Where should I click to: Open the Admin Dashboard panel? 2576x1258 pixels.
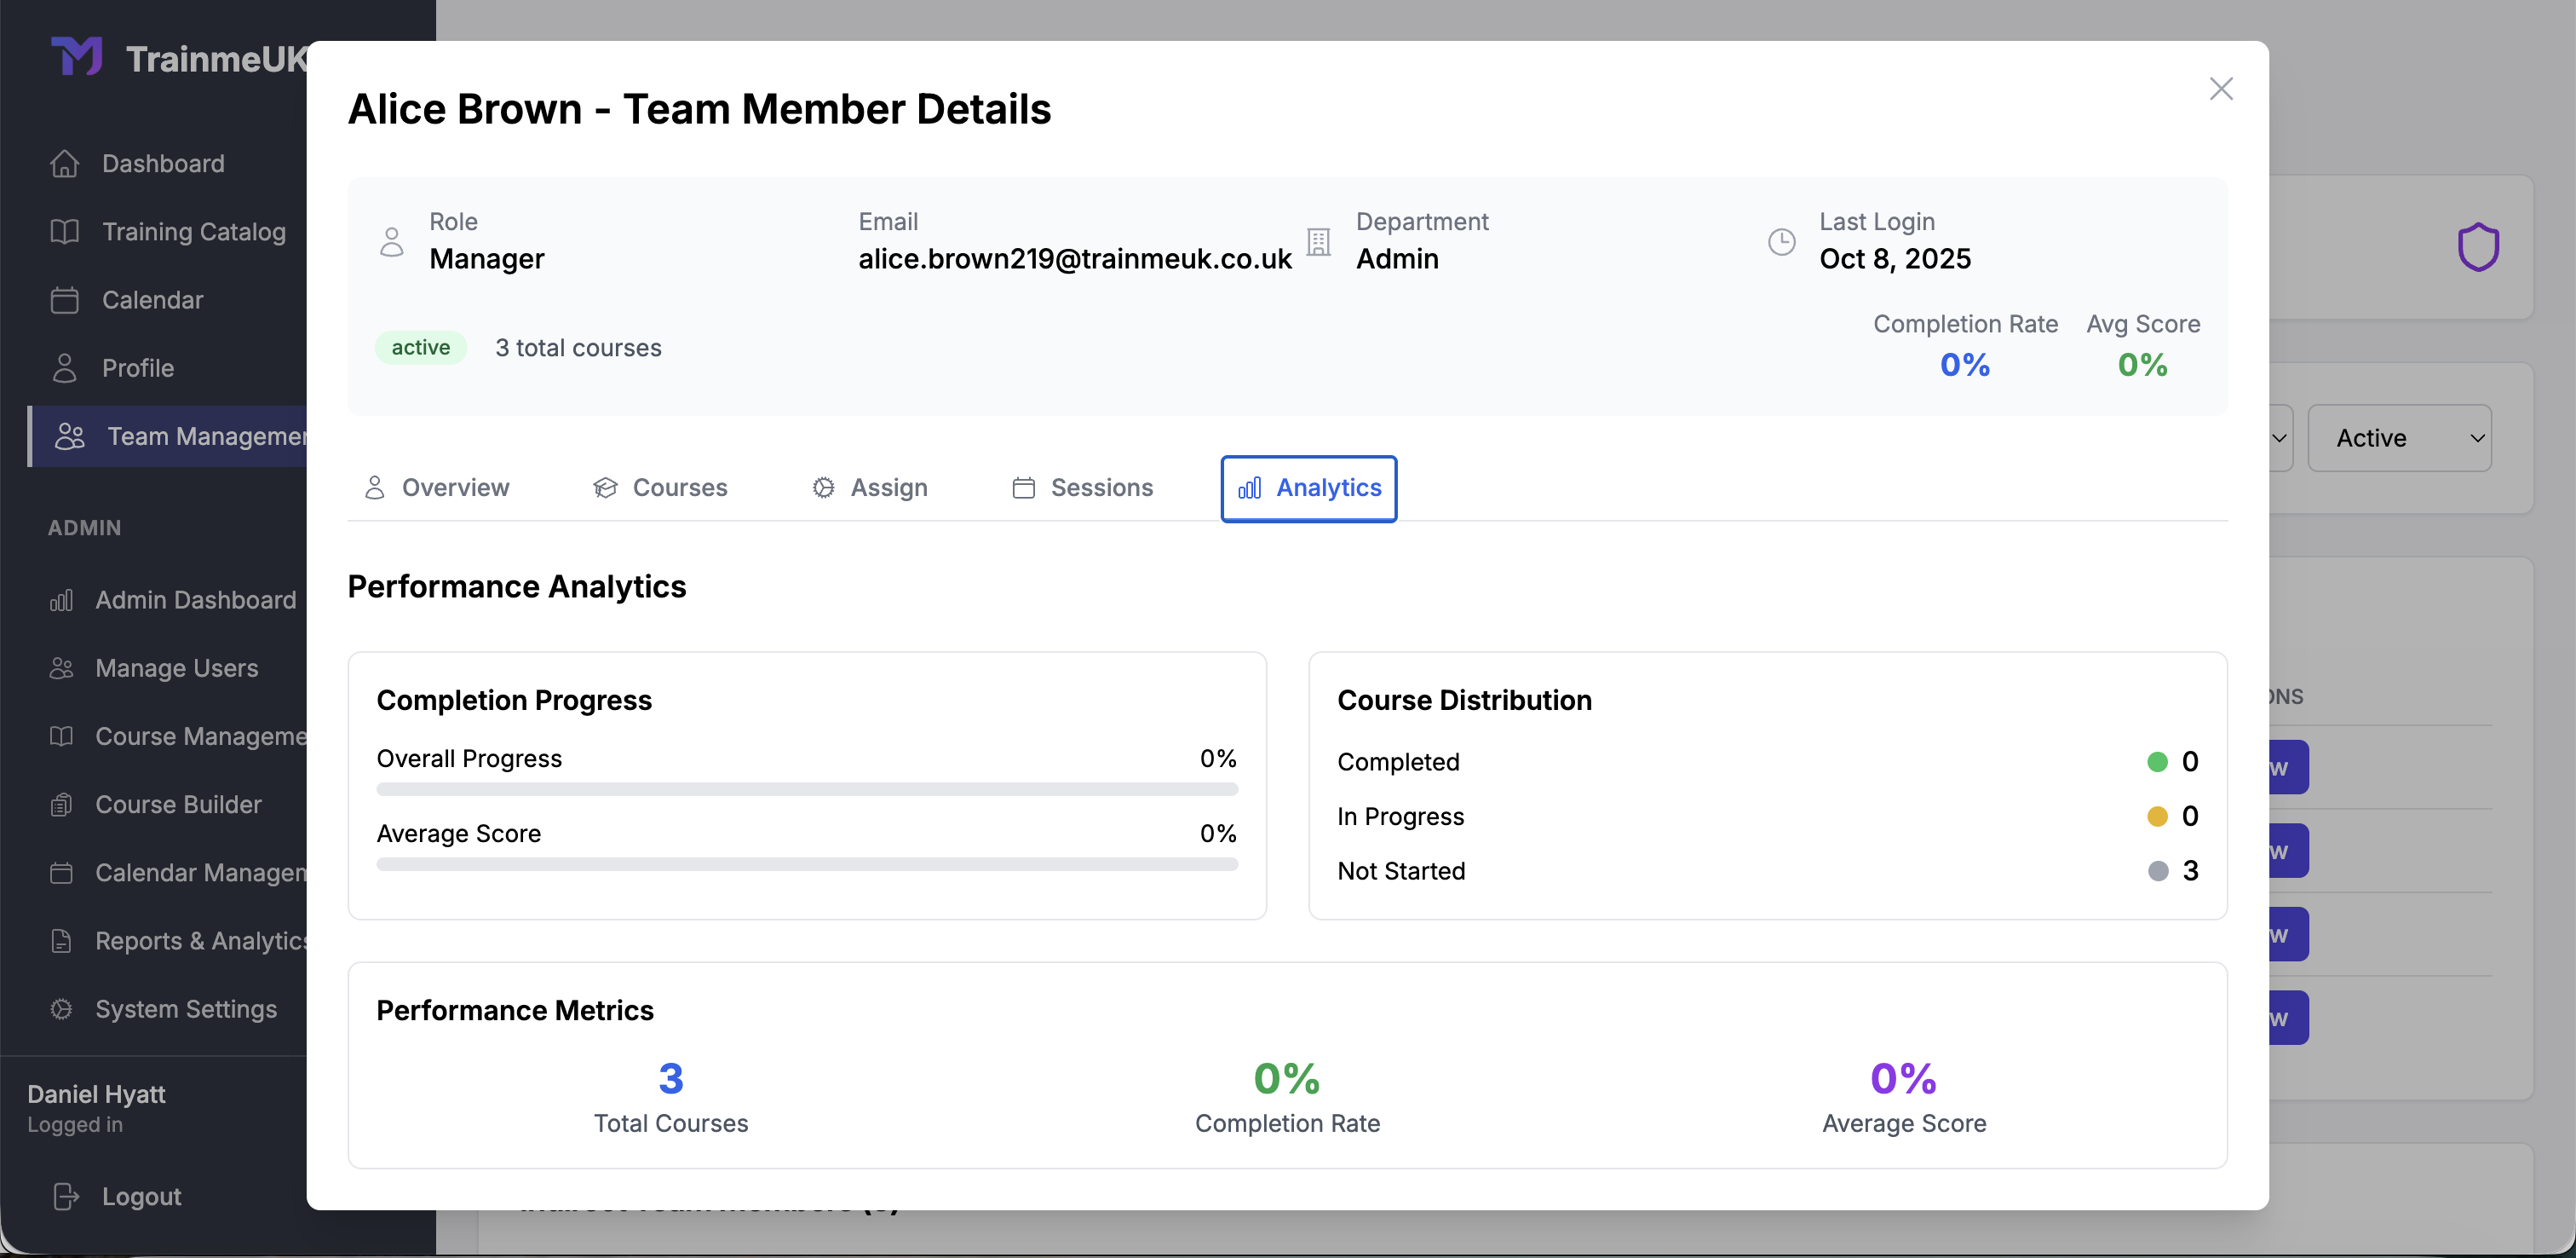tap(195, 599)
